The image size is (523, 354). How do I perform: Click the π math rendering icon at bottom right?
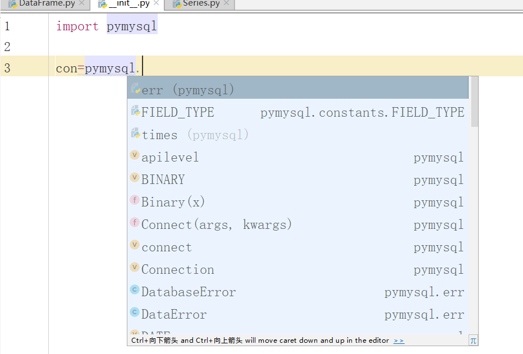473,340
